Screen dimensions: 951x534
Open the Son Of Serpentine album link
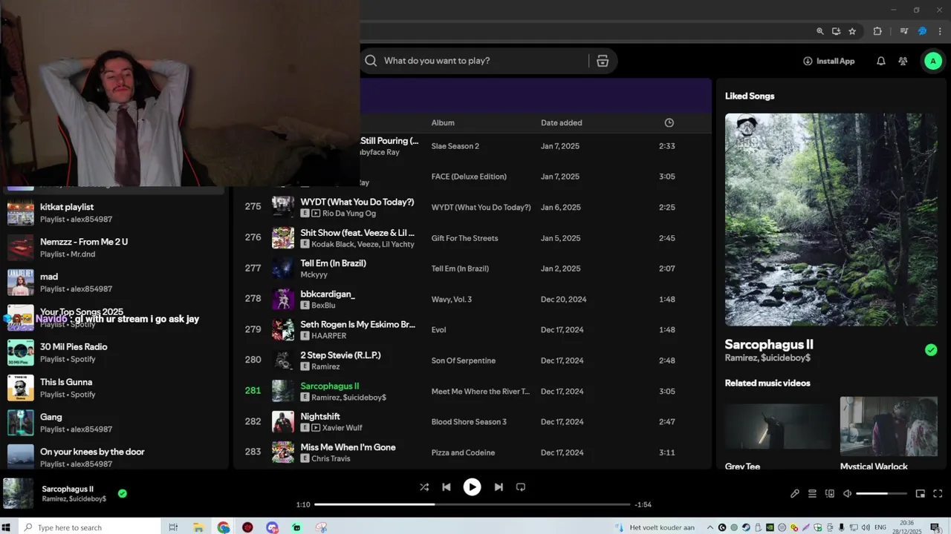pos(464,360)
